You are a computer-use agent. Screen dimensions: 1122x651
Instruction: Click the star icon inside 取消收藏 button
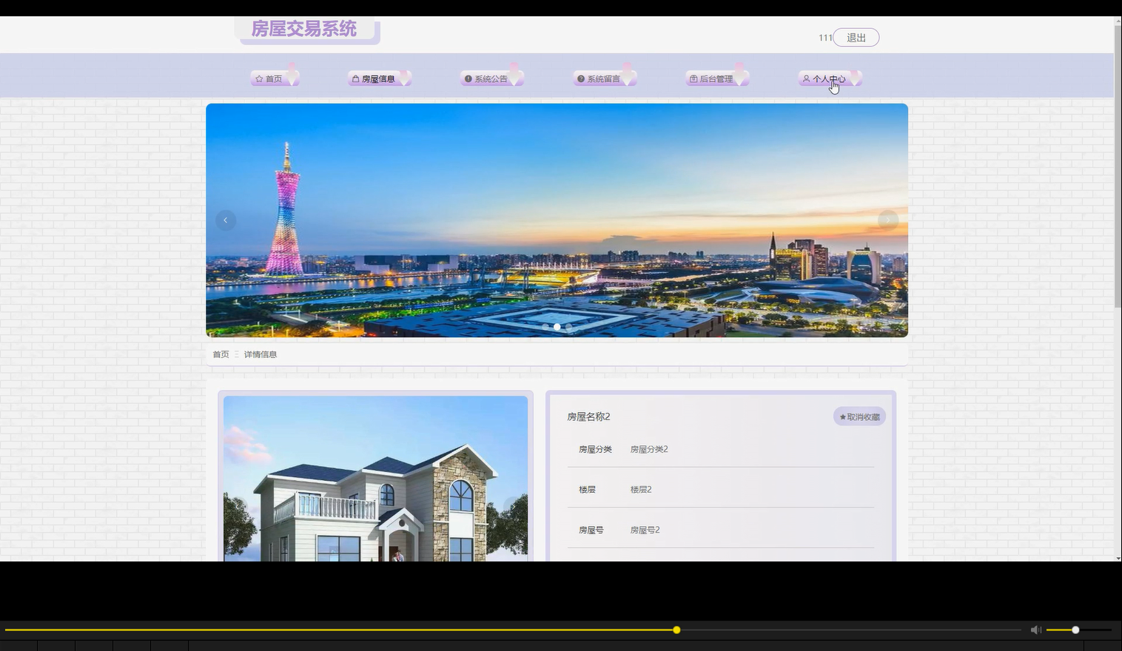click(842, 416)
